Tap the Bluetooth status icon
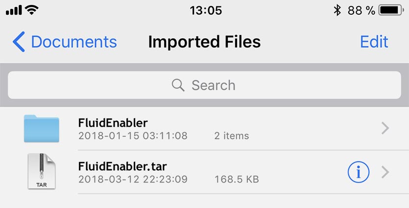Image resolution: width=409 pixels, height=208 pixels. click(x=337, y=10)
